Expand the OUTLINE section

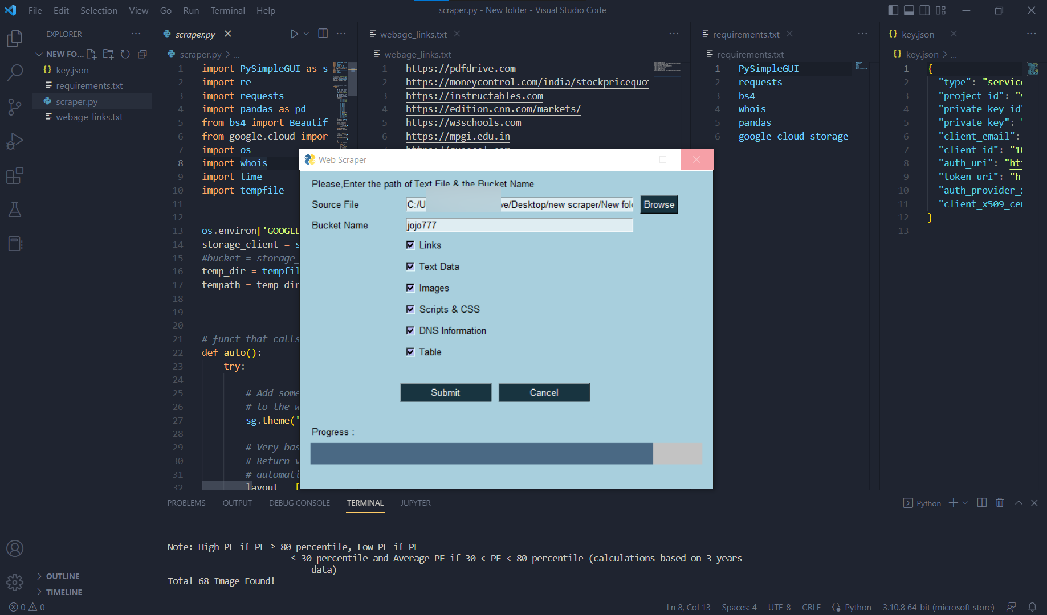58,576
